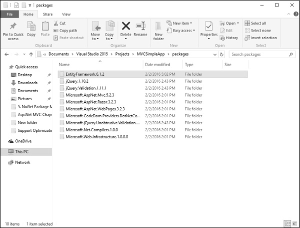Open the New item dropdown

[179, 23]
